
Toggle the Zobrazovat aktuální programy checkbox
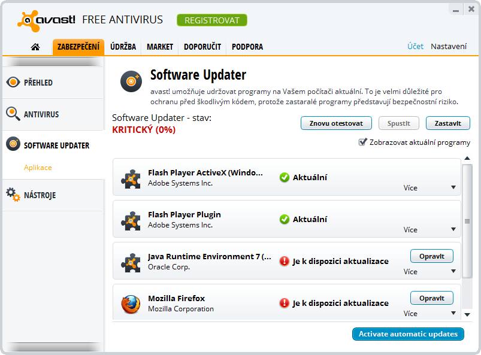(x=362, y=142)
